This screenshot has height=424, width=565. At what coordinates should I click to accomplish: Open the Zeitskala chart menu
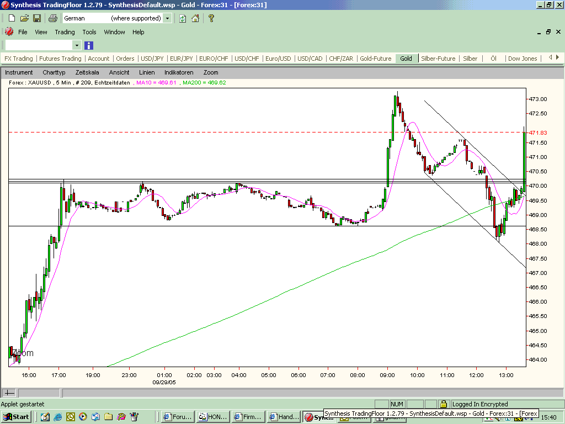[x=87, y=72]
